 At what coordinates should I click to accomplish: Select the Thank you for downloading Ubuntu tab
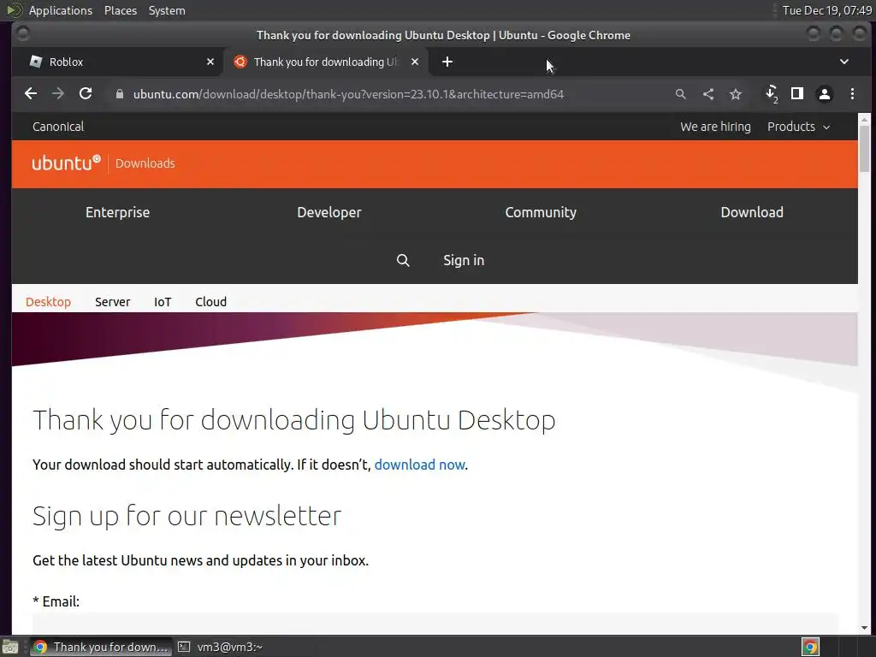coord(326,62)
